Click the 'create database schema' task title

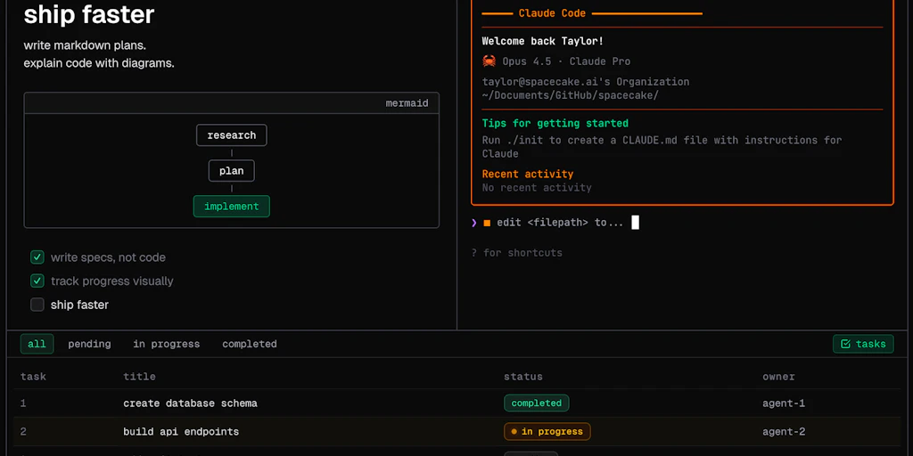point(191,403)
